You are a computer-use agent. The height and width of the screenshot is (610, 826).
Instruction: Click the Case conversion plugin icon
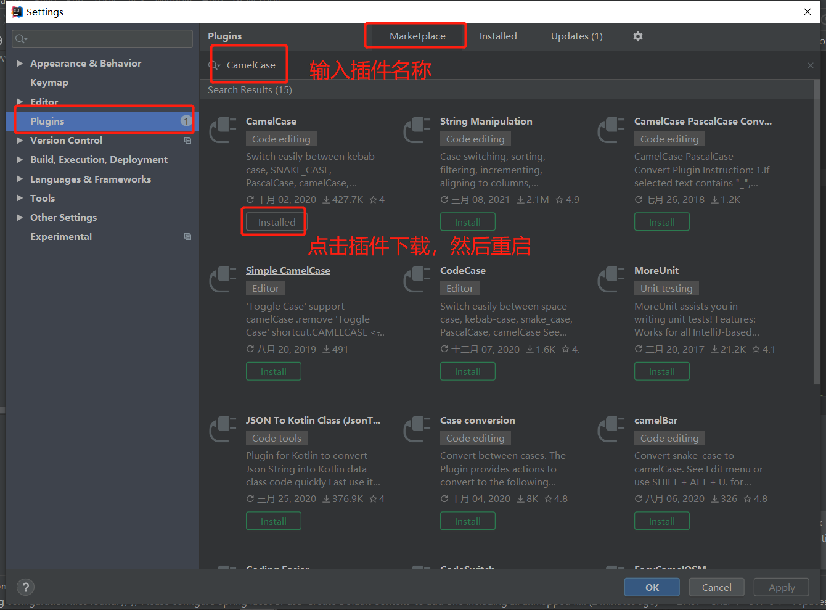[x=417, y=429]
